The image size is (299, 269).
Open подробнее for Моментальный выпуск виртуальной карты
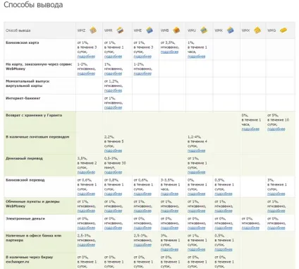pos(113,90)
